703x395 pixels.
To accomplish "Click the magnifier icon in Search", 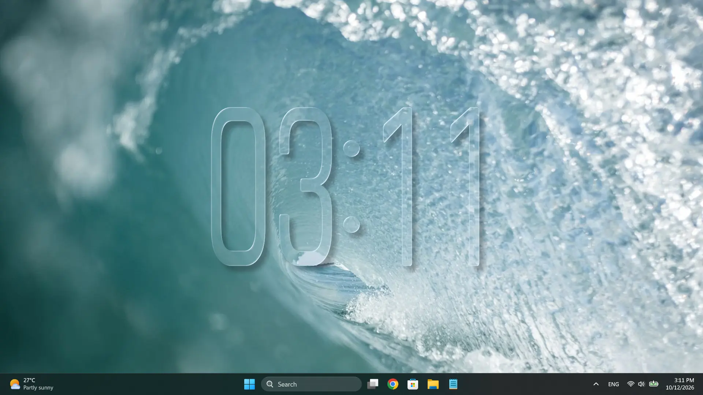I will (x=270, y=384).
